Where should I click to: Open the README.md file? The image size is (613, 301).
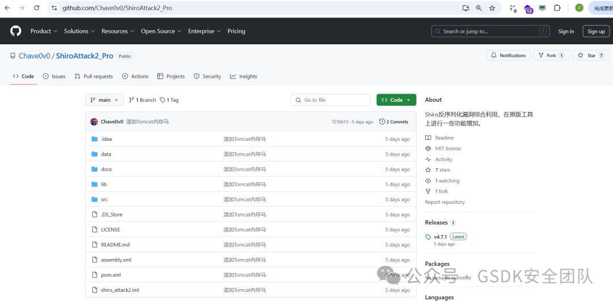click(x=115, y=245)
